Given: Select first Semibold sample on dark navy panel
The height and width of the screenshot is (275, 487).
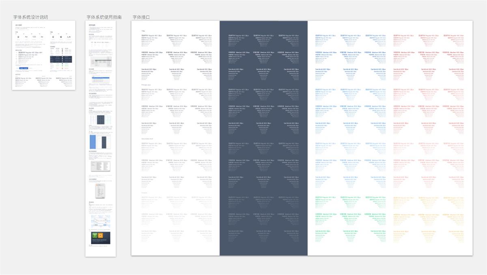Looking at the screenshot, I should point(236,69).
